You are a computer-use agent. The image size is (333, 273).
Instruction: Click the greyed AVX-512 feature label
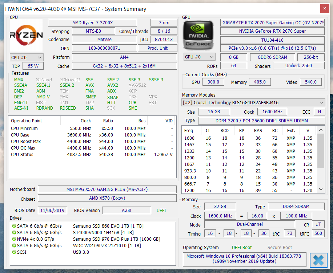(137, 85)
